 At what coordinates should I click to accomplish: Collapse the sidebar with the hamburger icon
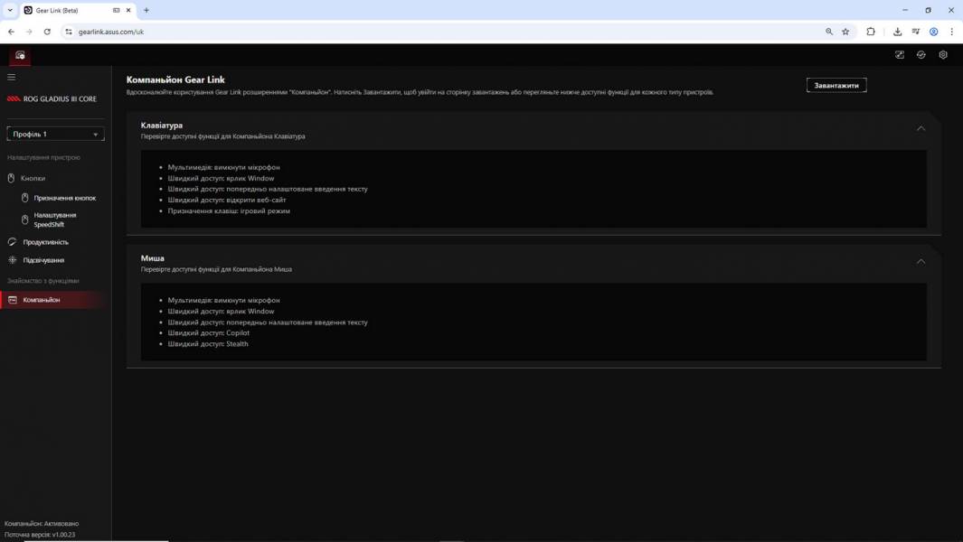pos(12,78)
